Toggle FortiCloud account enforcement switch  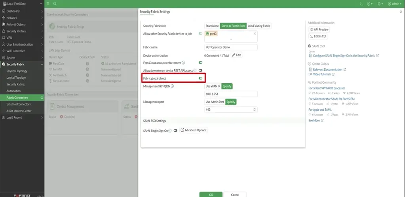[x=200, y=63]
